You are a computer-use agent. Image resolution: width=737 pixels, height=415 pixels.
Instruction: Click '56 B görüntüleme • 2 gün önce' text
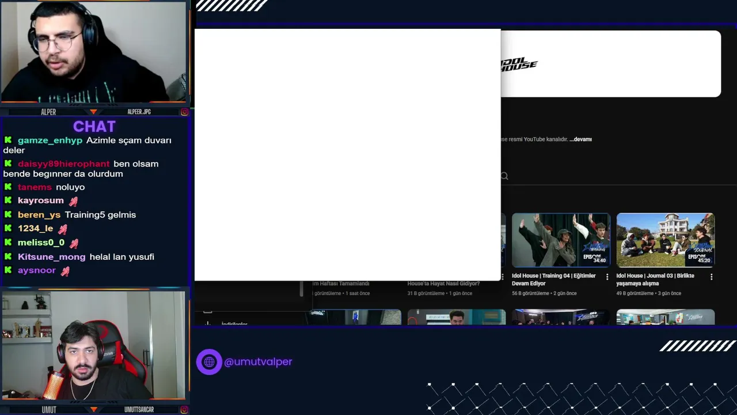coord(544,293)
